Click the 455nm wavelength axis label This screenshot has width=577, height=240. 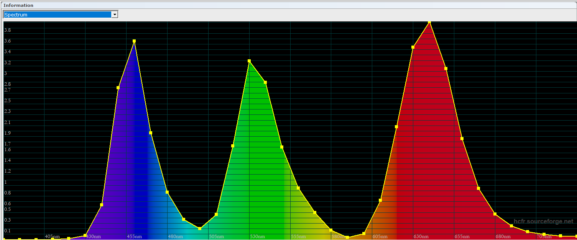click(x=134, y=237)
